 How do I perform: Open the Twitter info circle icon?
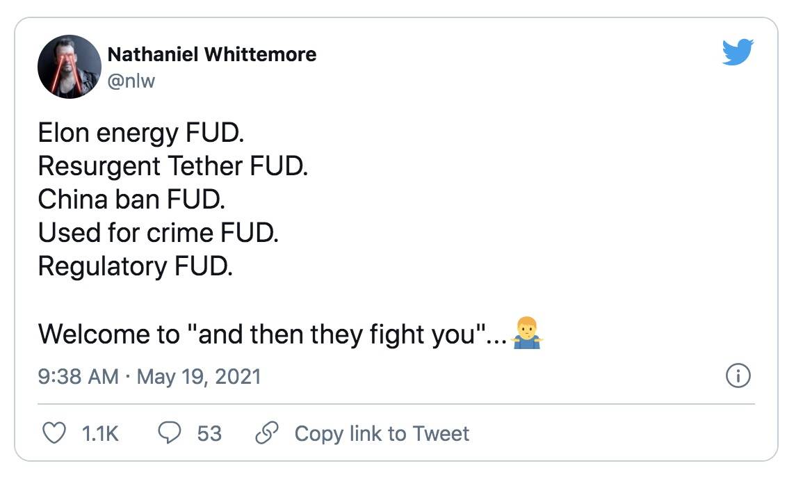[738, 375]
